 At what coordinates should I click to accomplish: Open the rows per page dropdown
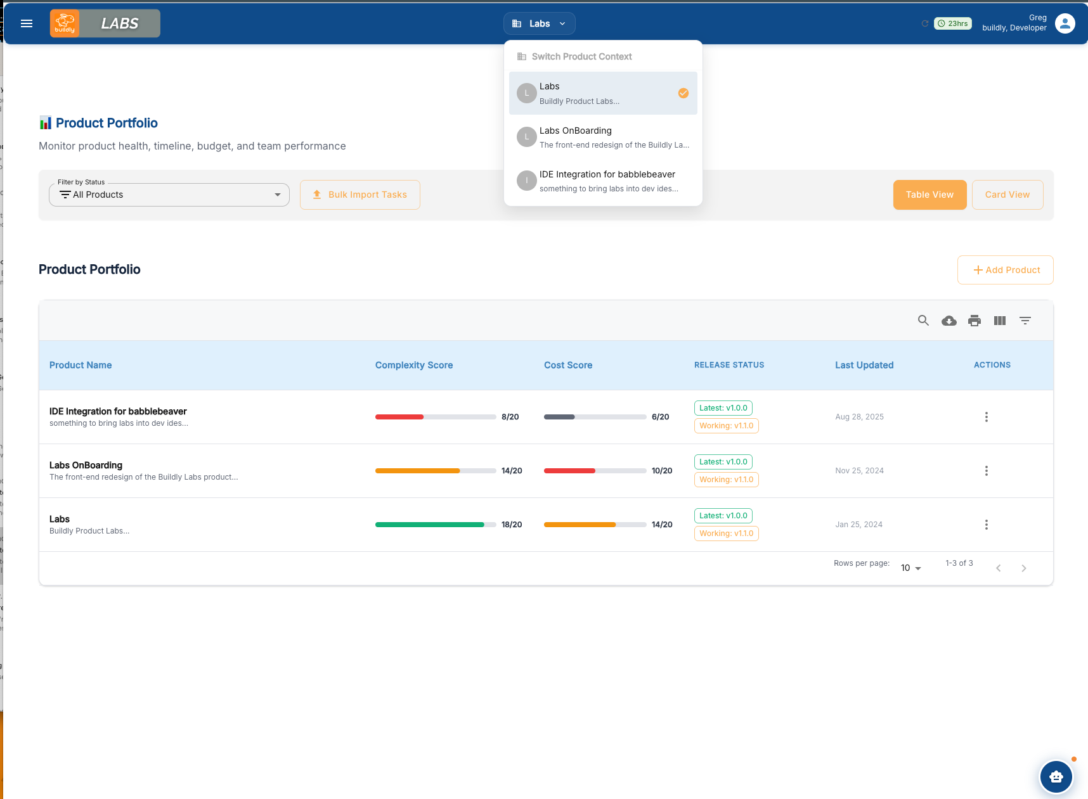click(910, 568)
